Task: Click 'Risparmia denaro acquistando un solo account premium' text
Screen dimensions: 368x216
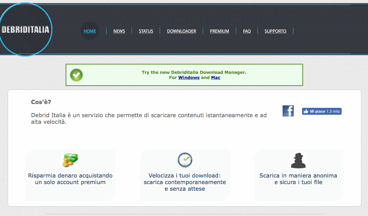Action: [x=70, y=179]
